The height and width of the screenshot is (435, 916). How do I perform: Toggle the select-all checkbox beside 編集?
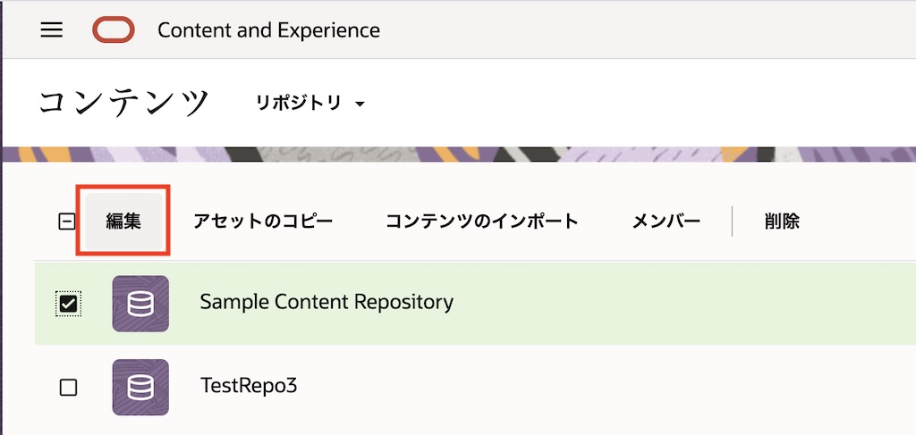click(66, 222)
